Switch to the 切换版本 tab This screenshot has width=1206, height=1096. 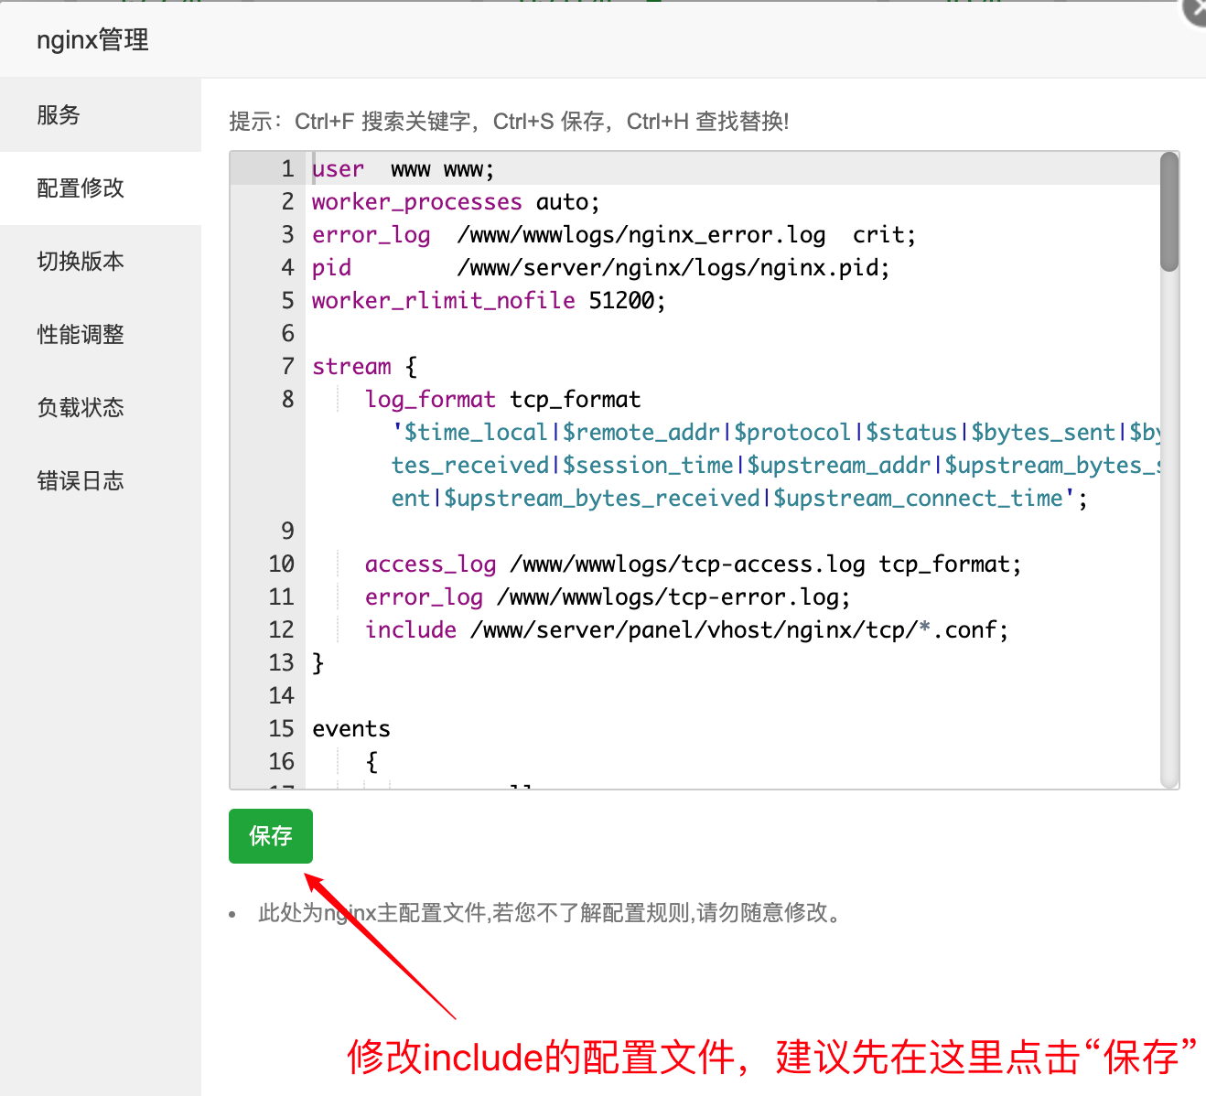click(x=81, y=262)
